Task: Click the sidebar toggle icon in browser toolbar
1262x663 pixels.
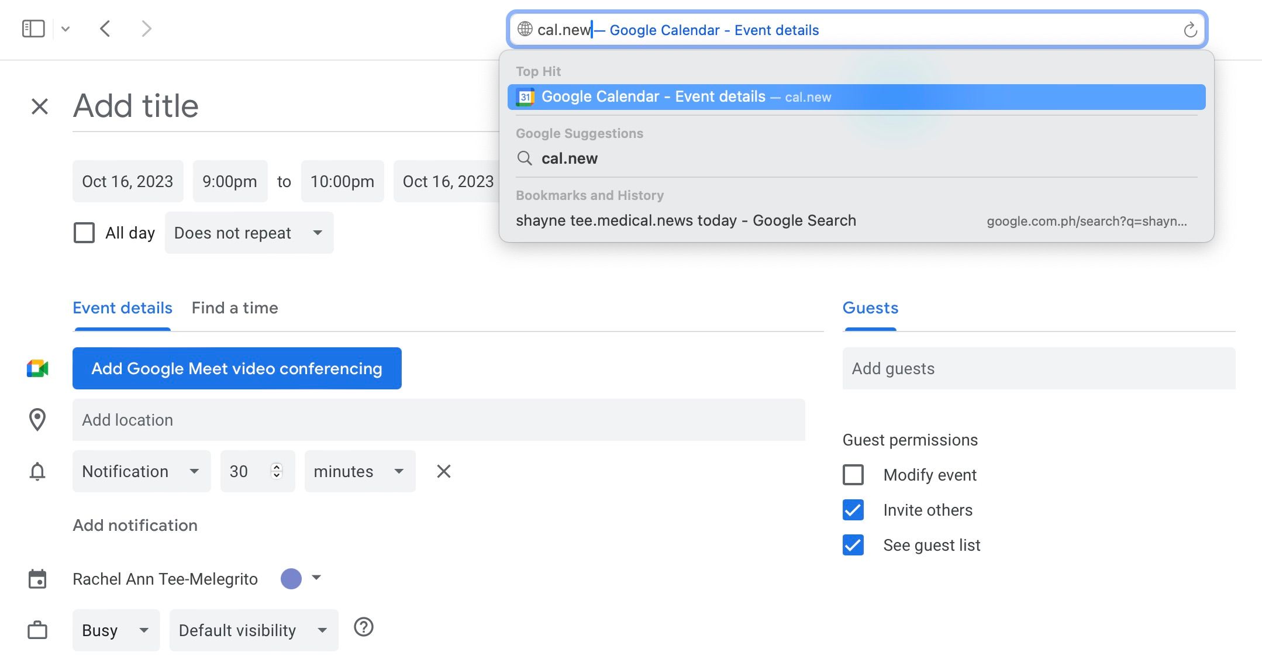Action: [33, 28]
